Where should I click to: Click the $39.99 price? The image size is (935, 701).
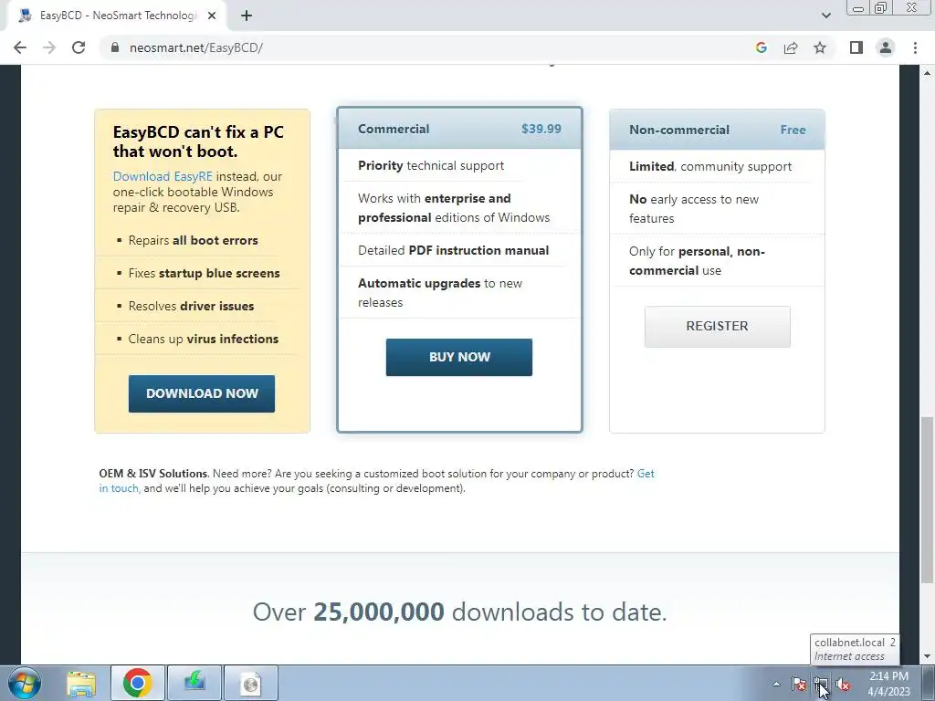pyautogui.click(x=541, y=129)
